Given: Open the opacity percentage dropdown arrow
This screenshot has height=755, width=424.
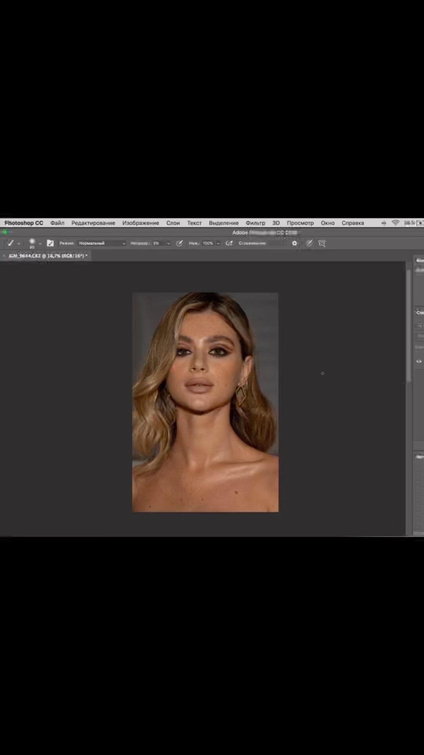Looking at the screenshot, I should (x=168, y=243).
